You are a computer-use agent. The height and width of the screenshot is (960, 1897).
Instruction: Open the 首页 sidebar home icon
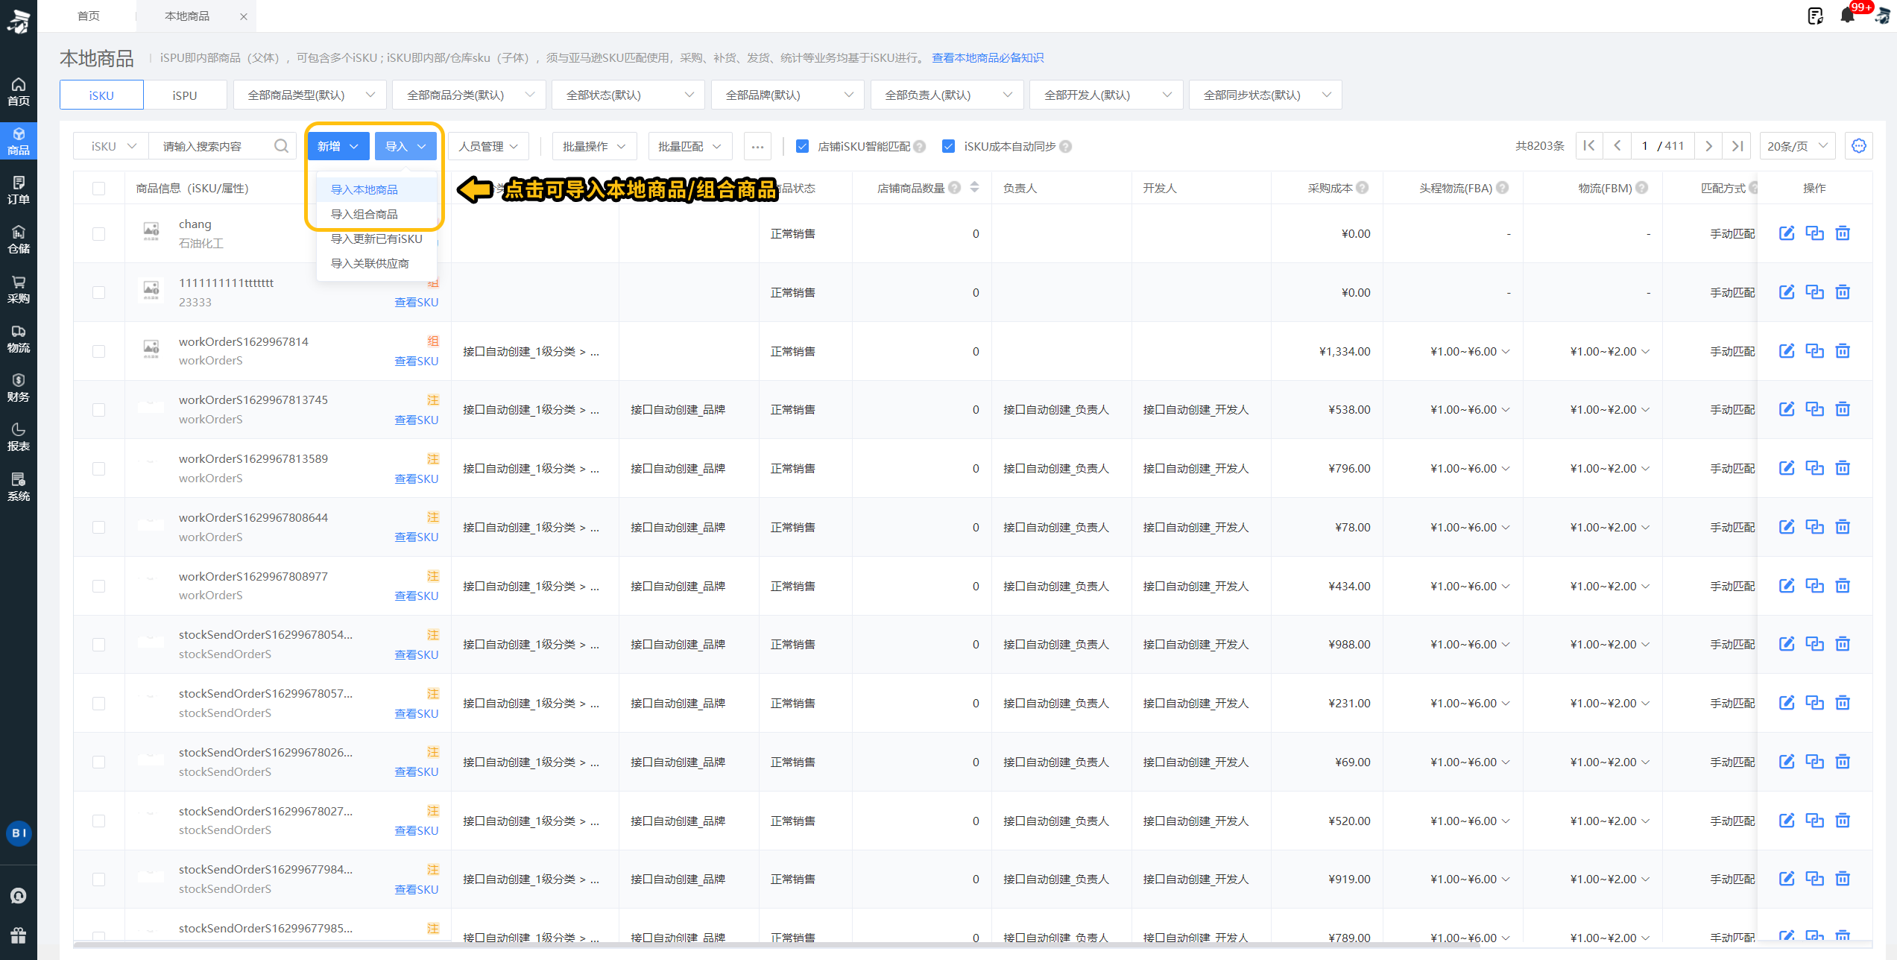(x=19, y=92)
